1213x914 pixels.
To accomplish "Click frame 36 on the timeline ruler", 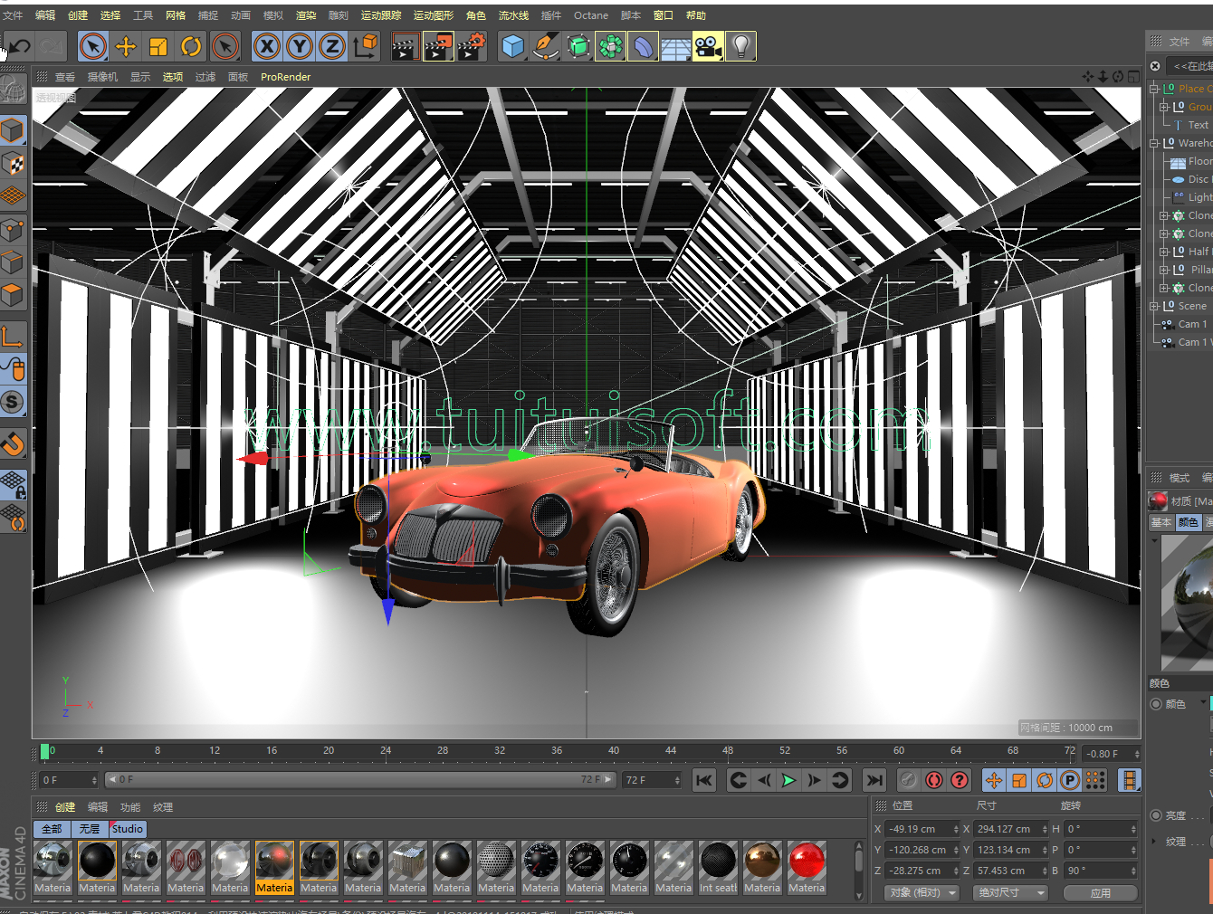I will pyautogui.click(x=557, y=750).
